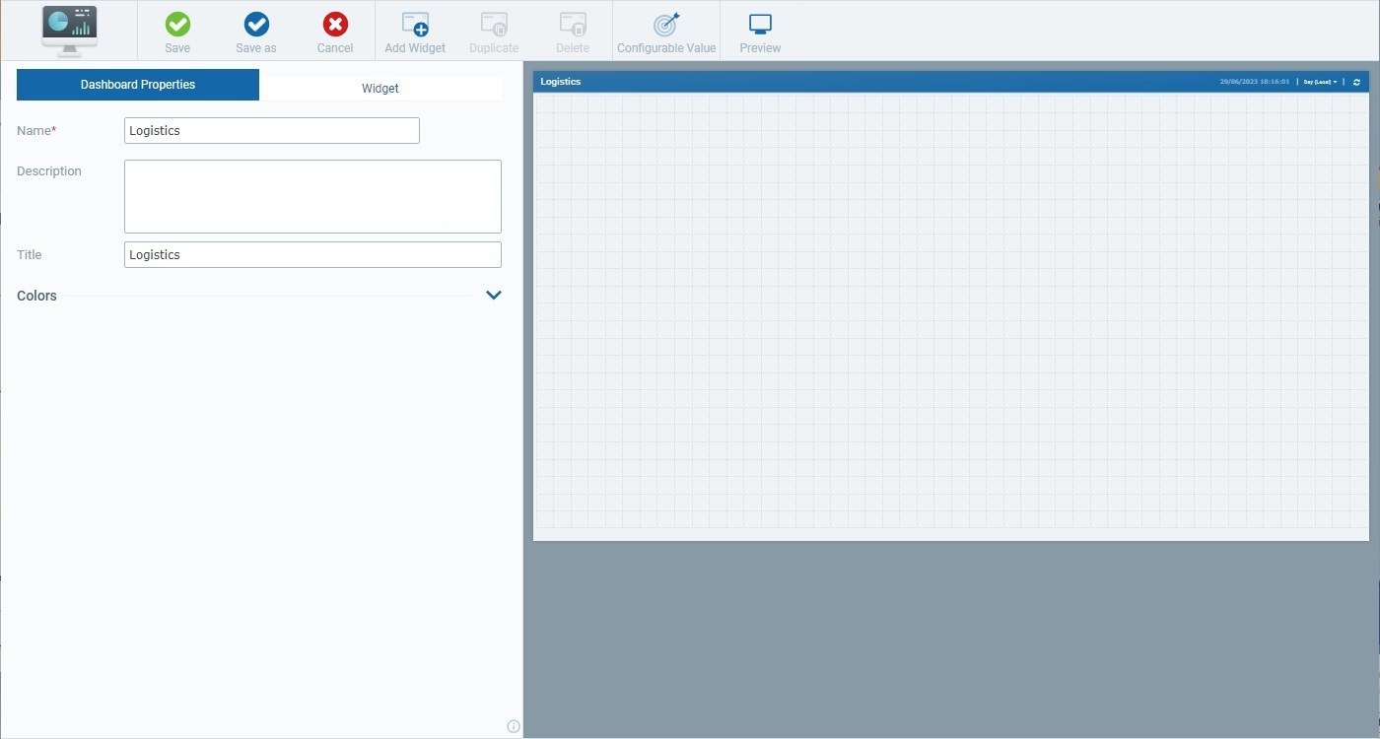Open the Day [Local] time range dropdown
Screen dimensions: 1380x739
1319,82
